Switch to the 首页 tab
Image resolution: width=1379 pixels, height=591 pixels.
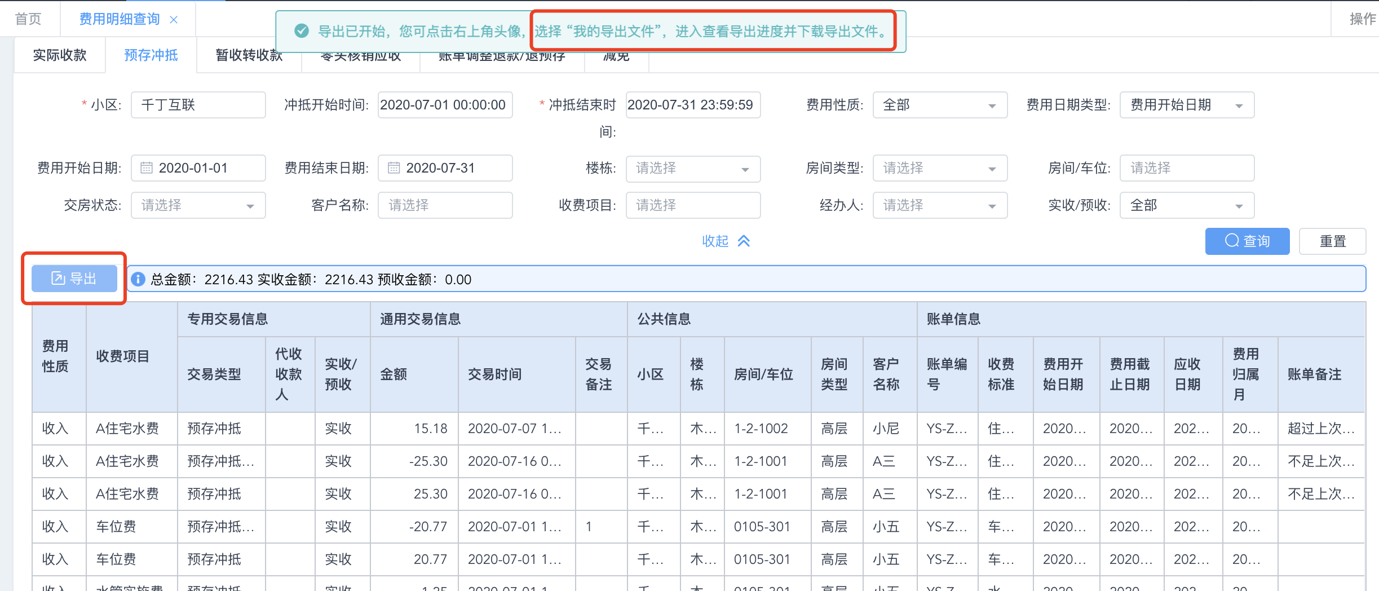coord(29,19)
